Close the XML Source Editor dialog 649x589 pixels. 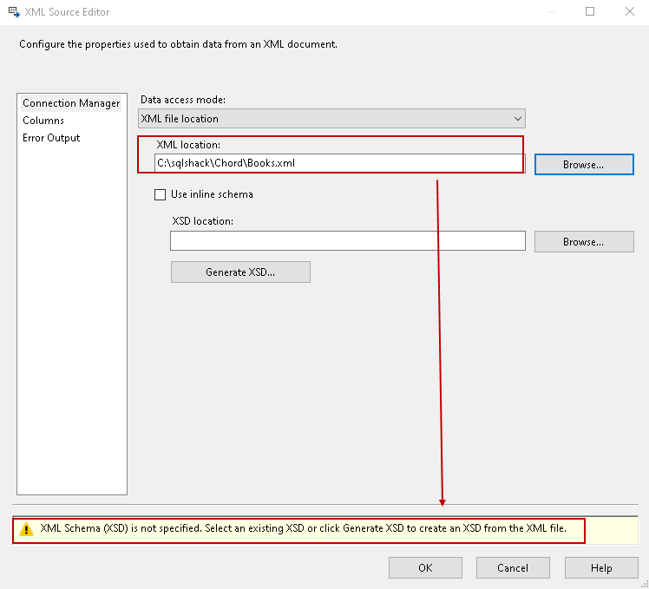[x=629, y=12]
